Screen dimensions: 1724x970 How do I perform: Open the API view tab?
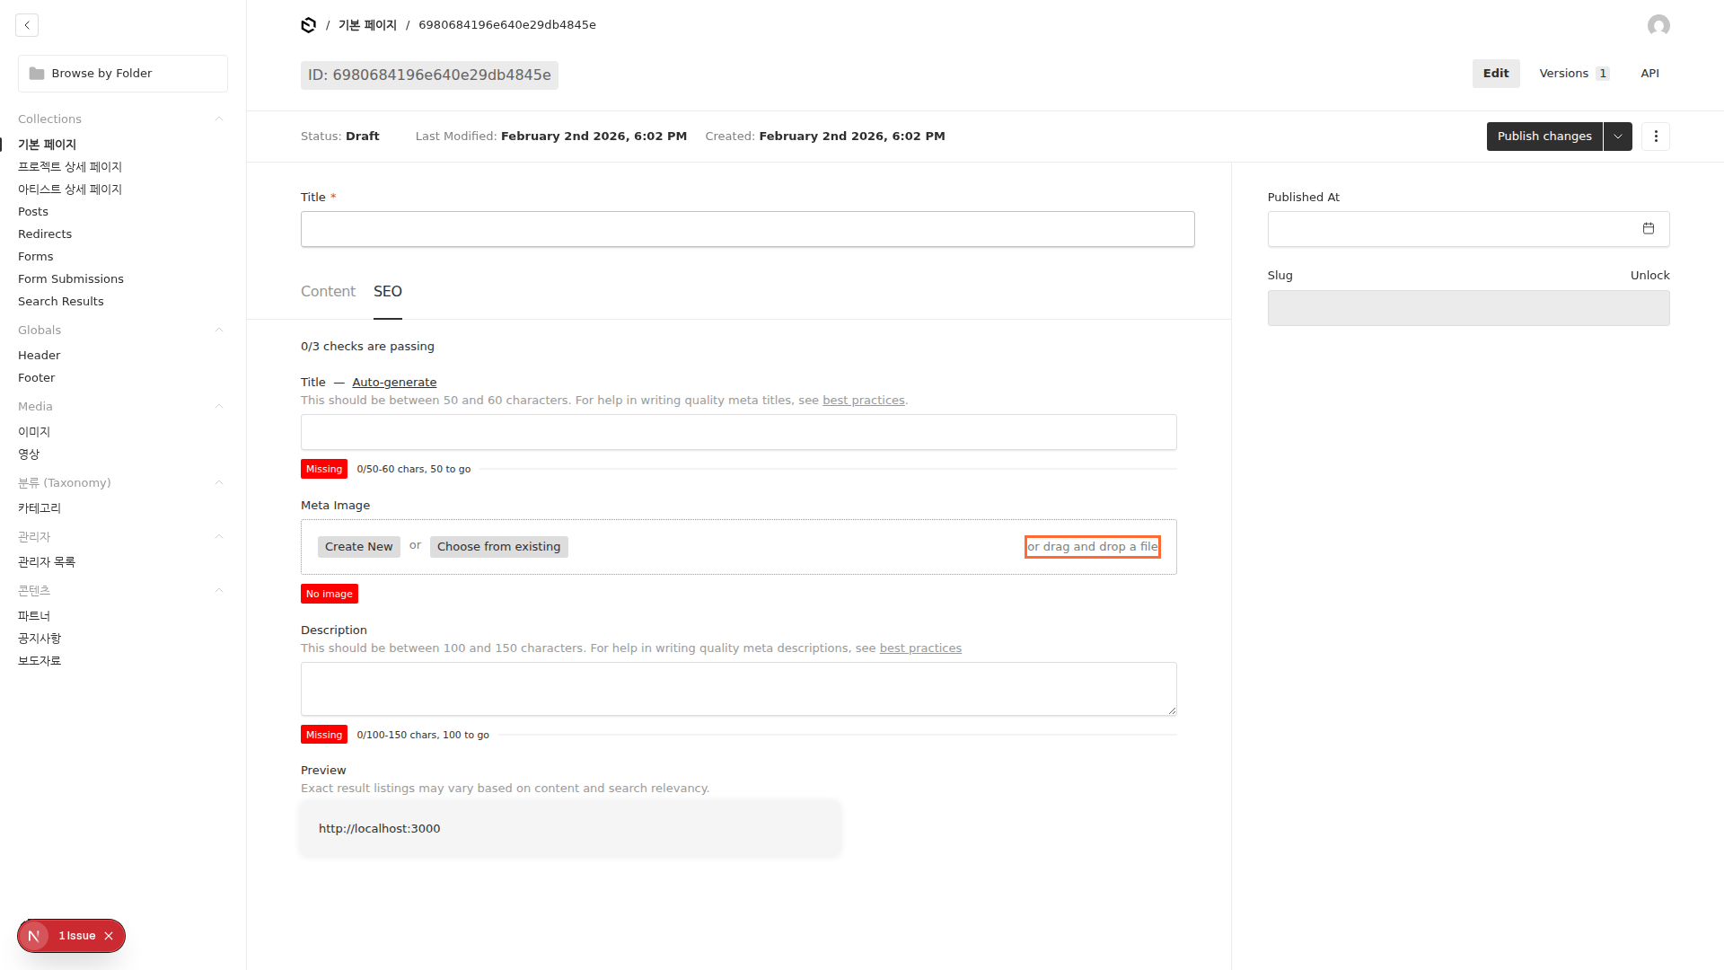point(1649,74)
